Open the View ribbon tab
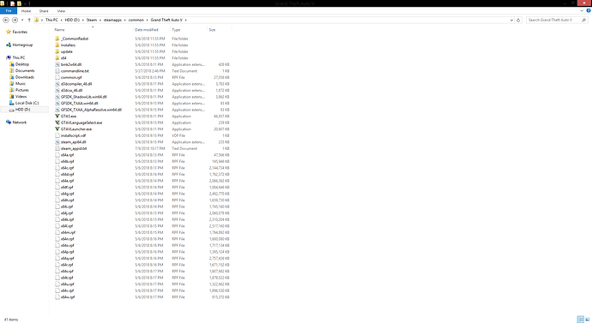592x323 pixels. click(x=61, y=11)
